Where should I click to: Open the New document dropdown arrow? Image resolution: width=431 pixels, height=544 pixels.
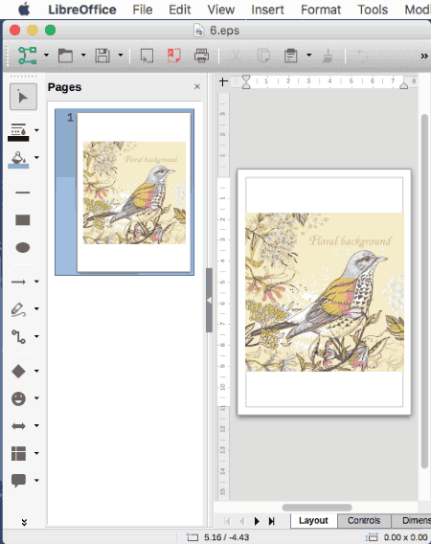(x=46, y=56)
